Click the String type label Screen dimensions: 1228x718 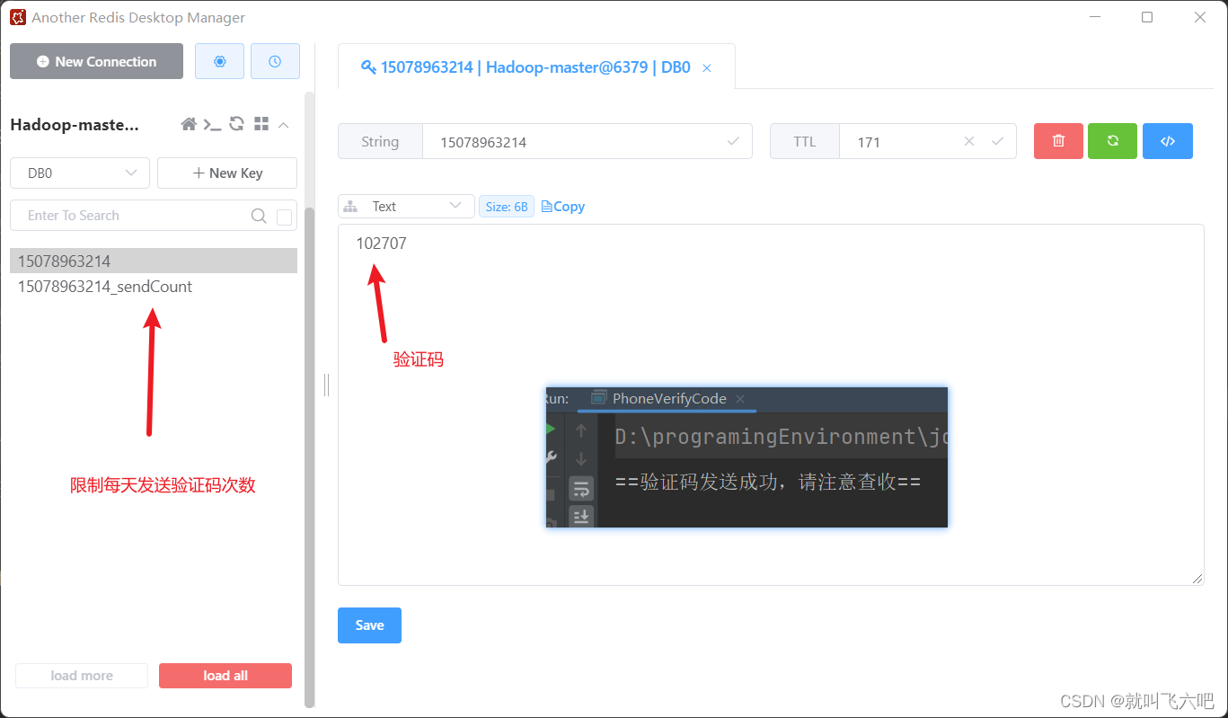point(380,142)
